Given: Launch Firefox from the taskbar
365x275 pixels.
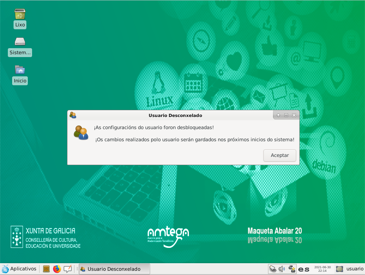Looking at the screenshot, I should click(57, 269).
